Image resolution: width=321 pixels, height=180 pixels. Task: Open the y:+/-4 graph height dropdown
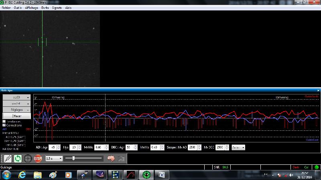[x=16, y=104]
